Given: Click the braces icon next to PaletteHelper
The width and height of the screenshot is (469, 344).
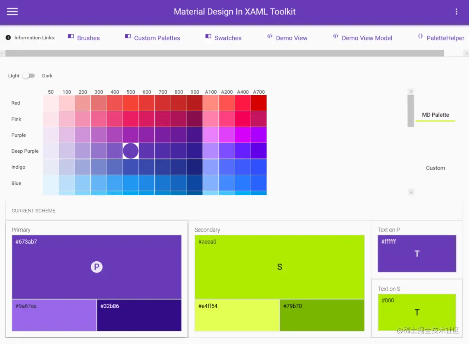Looking at the screenshot, I should tap(420, 36).
